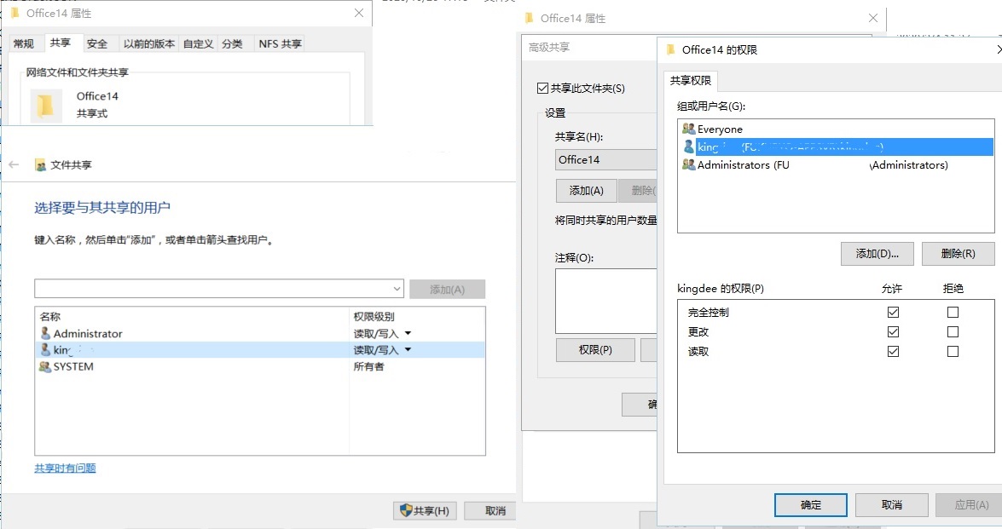Open the 自定义 tab

[198, 43]
